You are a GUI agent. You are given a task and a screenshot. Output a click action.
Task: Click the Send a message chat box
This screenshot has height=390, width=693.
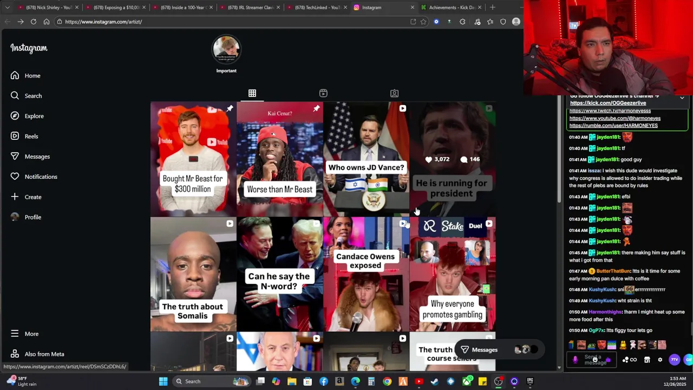(593, 360)
